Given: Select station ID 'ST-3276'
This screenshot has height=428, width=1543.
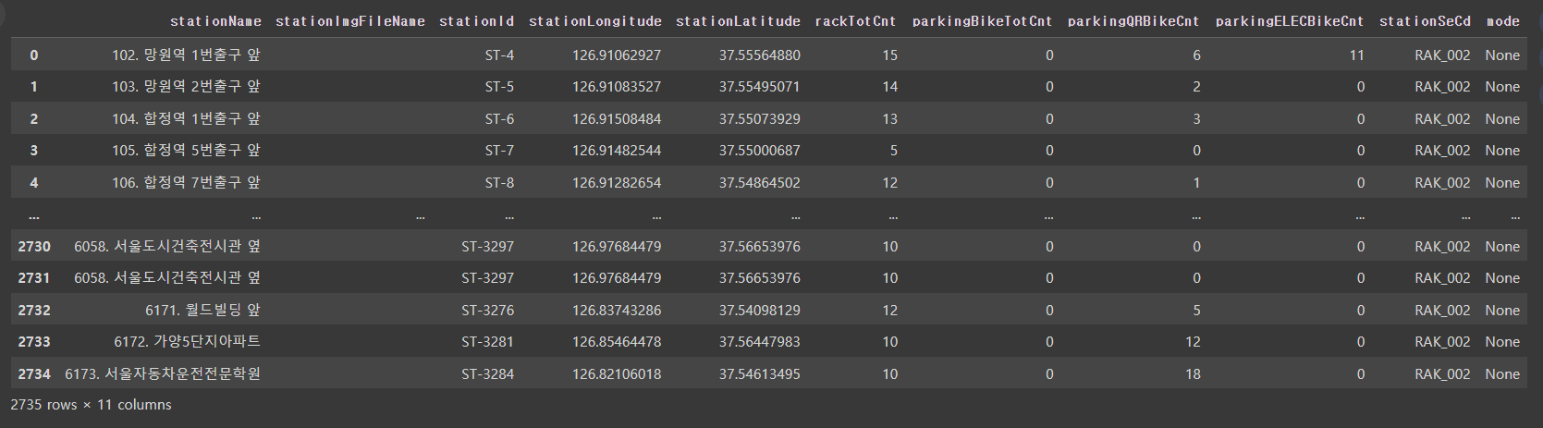Looking at the screenshot, I should 487,311.
